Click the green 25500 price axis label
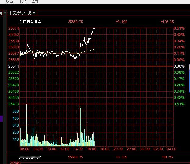190x164 pixels. (14, 79)
